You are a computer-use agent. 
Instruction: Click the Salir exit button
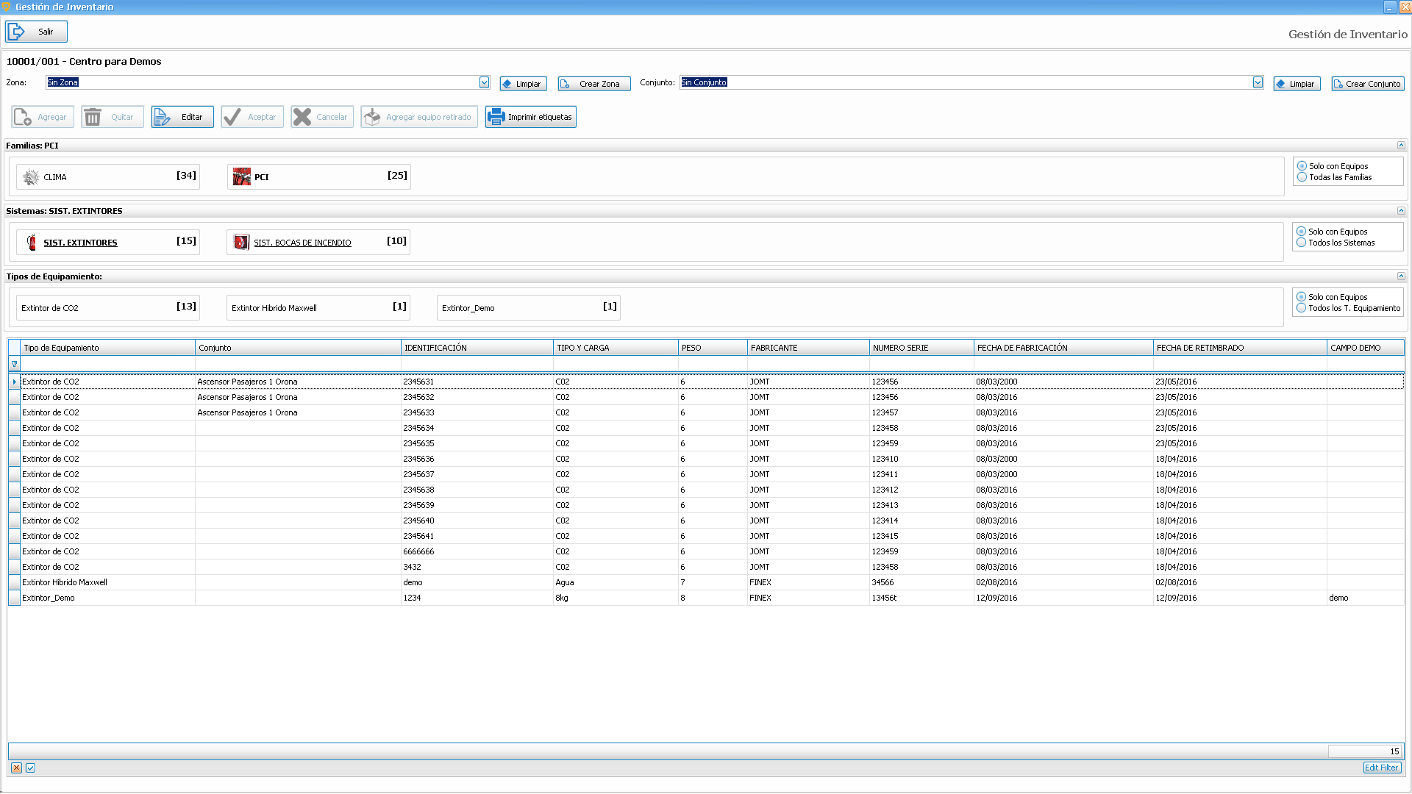[x=36, y=32]
